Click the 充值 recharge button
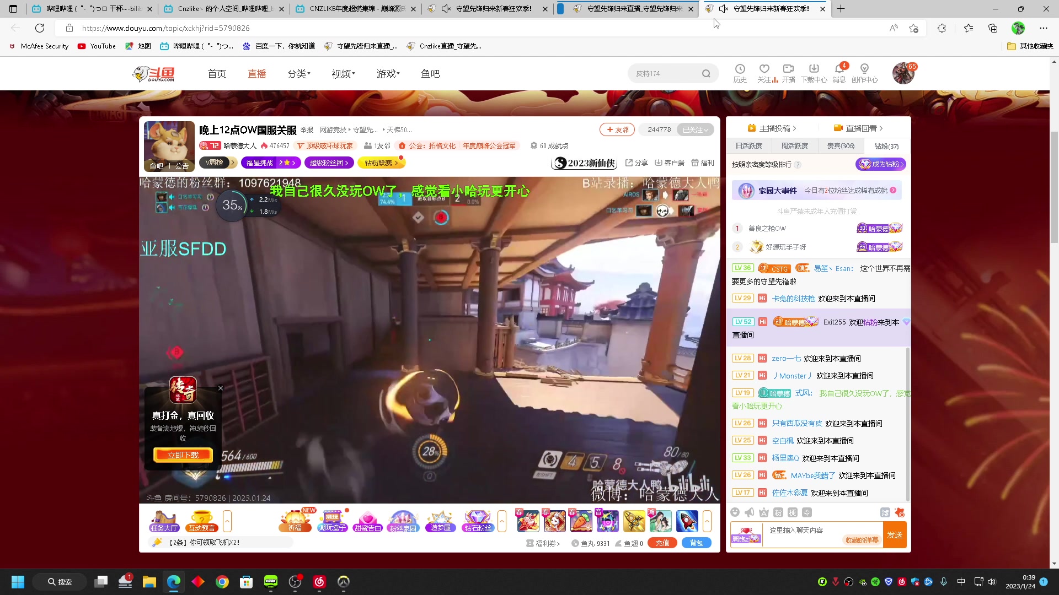Screen dimensions: 1059x595 click(662, 543)
